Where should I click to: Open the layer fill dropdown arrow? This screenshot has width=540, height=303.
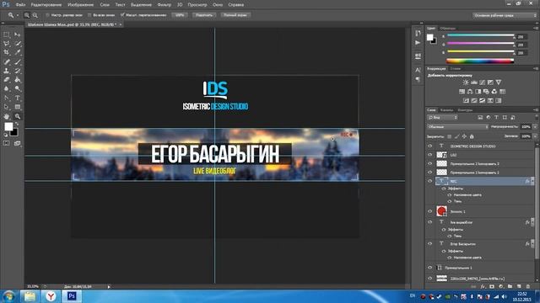(535, 136)
